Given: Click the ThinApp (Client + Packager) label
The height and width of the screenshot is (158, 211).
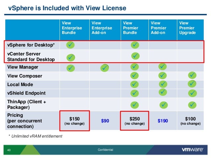Looking at the screenshot, I should 27,105.
